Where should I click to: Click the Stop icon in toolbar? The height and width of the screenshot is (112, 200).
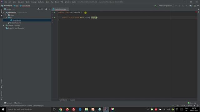pos(186,6)
